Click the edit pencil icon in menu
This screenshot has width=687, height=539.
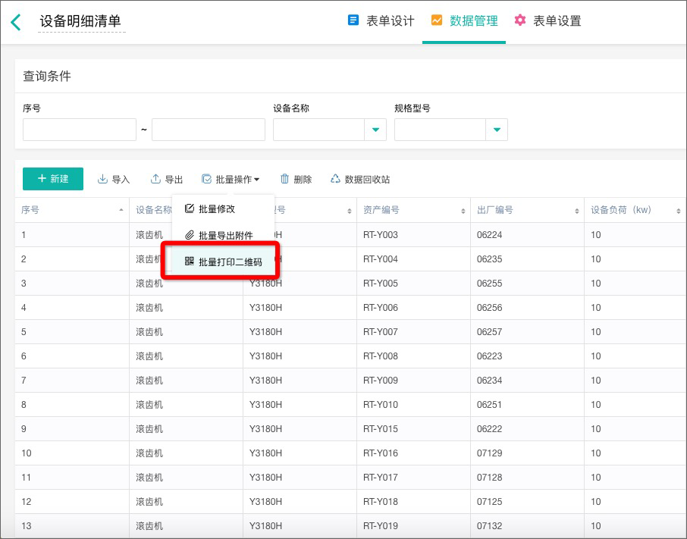click(x=190, y=208)
